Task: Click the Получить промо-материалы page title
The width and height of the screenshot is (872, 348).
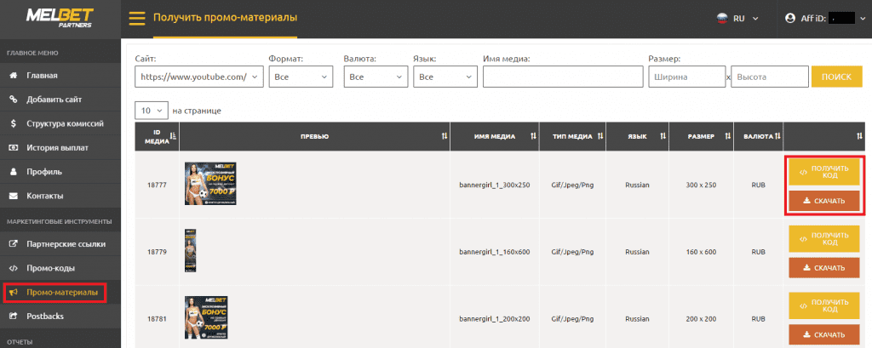Action: (x=225, y=18)
